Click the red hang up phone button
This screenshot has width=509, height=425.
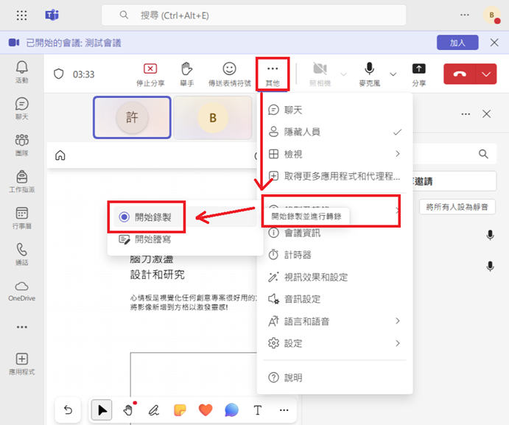click(460, 74)
